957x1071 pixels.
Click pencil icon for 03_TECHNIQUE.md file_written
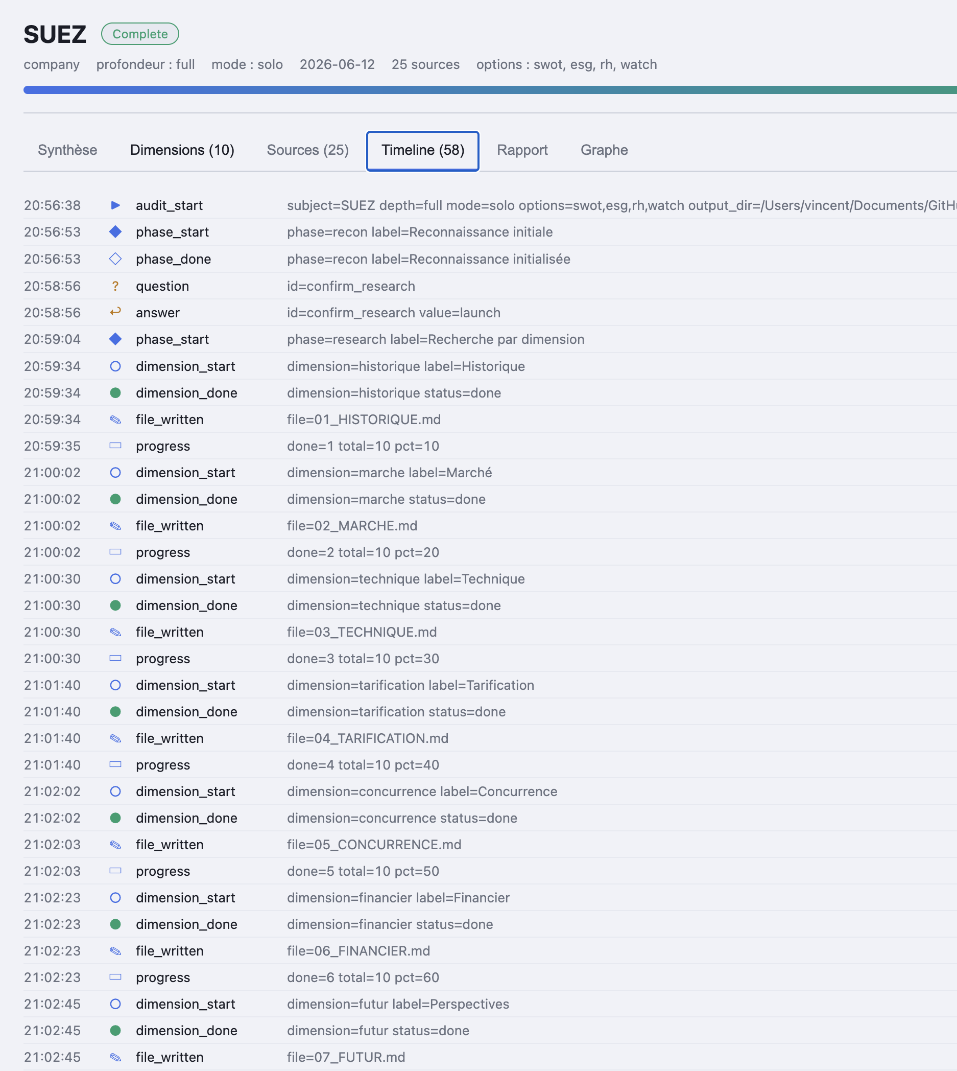tap(116, 632)
